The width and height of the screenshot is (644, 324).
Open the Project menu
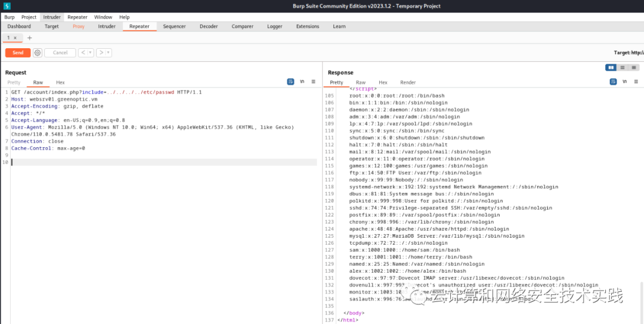pos(29,17)
